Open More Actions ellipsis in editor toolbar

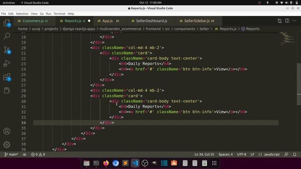pyautogui.click(x=294, y=21)
